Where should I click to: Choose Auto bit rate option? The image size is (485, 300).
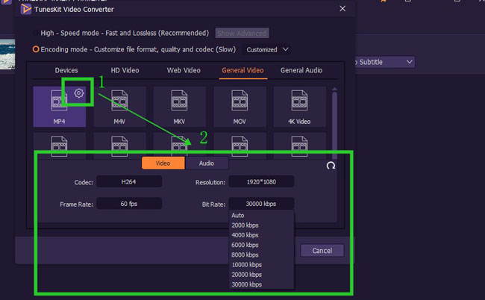click(261, 215)
